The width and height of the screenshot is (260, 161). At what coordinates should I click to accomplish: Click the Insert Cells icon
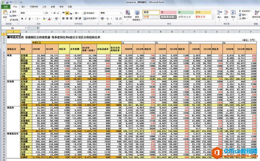(x=219, y=13)
